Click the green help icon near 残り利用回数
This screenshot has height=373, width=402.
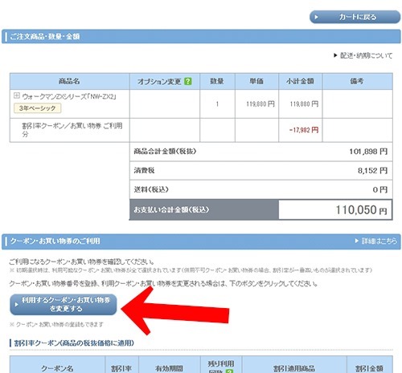coord(229,371)
